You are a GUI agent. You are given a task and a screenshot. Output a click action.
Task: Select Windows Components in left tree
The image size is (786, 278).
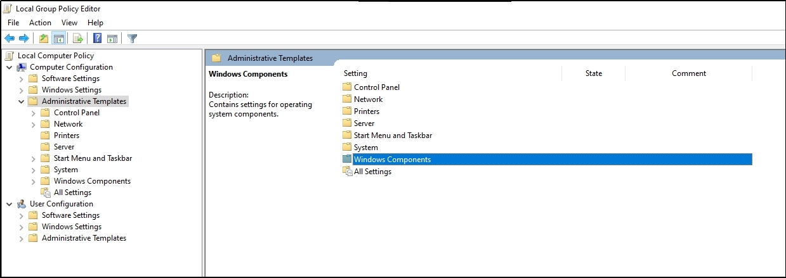(x=92, y=181)
